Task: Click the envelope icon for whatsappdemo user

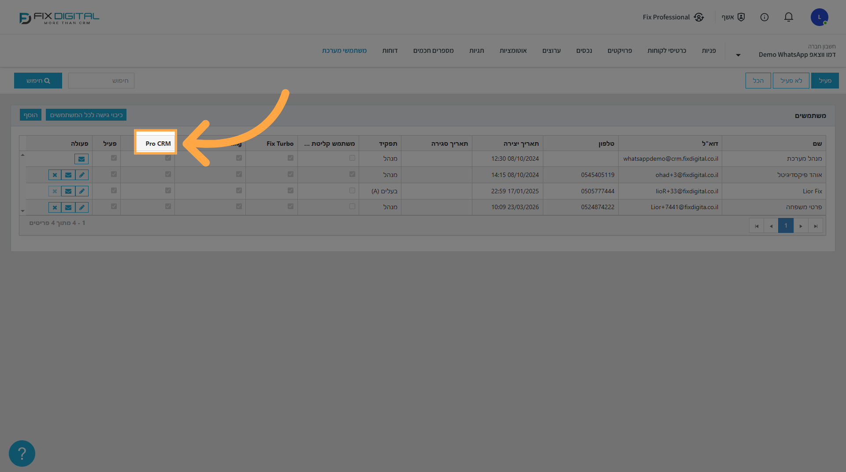Action: (x=82, y=159)
